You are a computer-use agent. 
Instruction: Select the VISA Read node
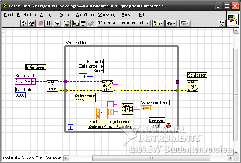(107, 86)
